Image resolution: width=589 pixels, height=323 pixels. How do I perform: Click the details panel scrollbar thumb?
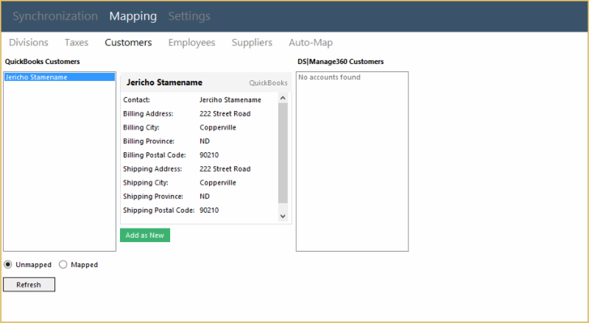point(283,153)
